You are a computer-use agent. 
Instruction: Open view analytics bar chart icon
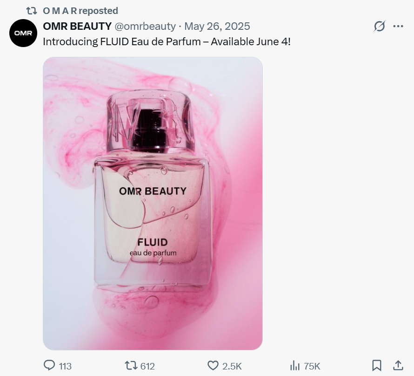coord(294,365)
